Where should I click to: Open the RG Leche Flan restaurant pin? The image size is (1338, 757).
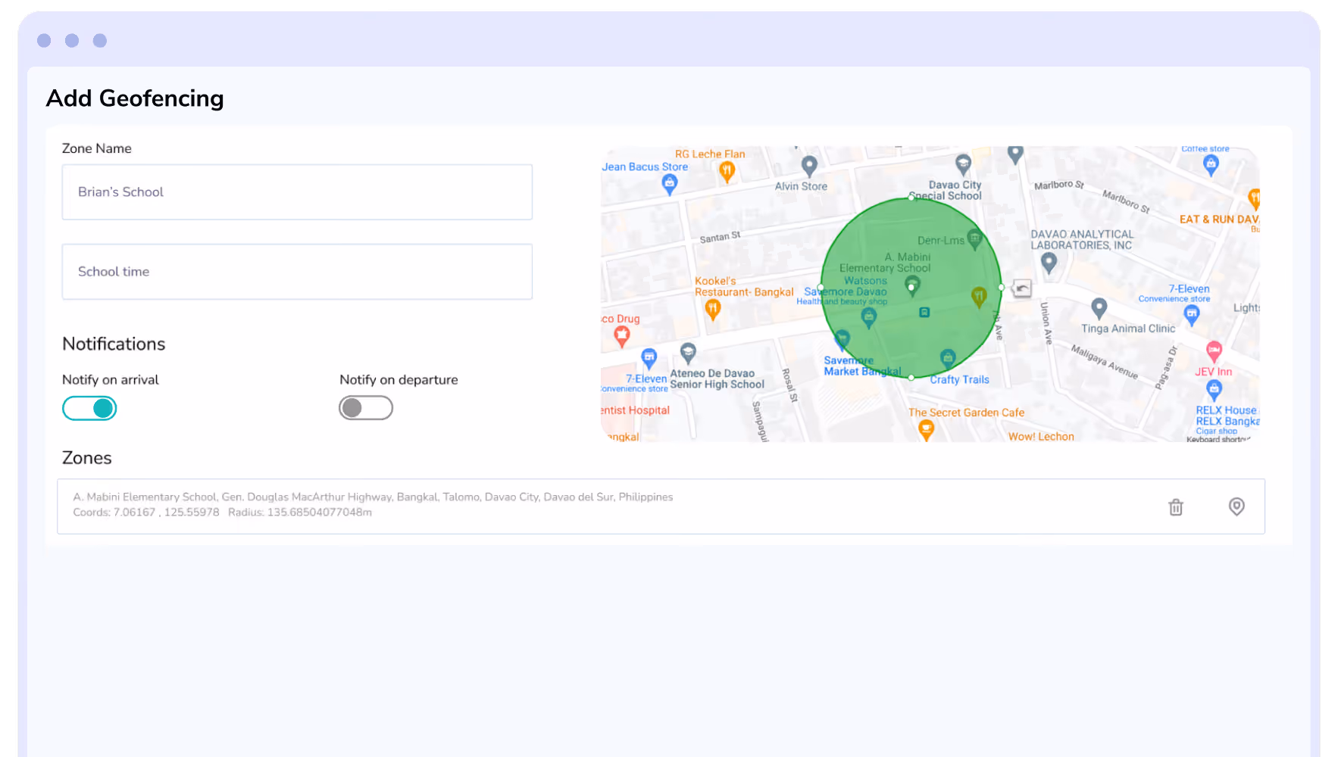coord(727,172)
